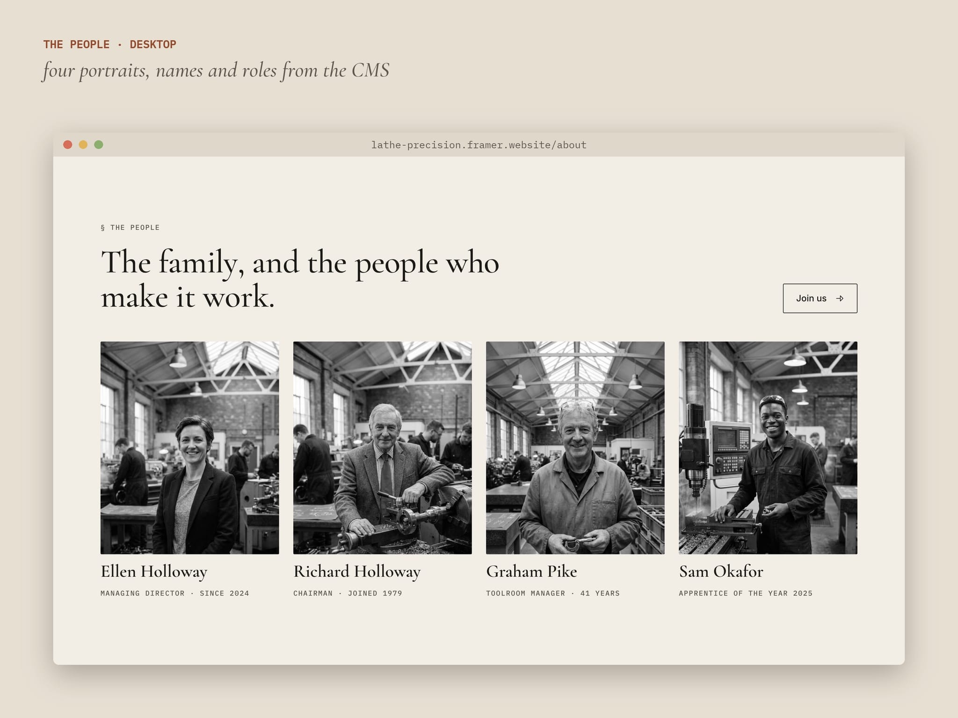Click the red close window dot
Screen dimensions: 958x718
pyautogui.click(x=68, y=144)
